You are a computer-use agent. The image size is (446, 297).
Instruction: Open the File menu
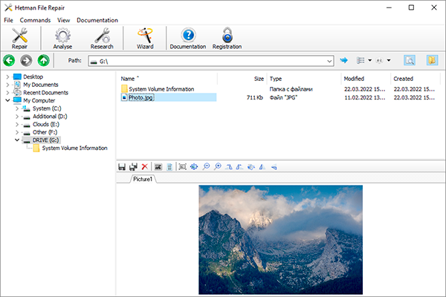(8, 20)
